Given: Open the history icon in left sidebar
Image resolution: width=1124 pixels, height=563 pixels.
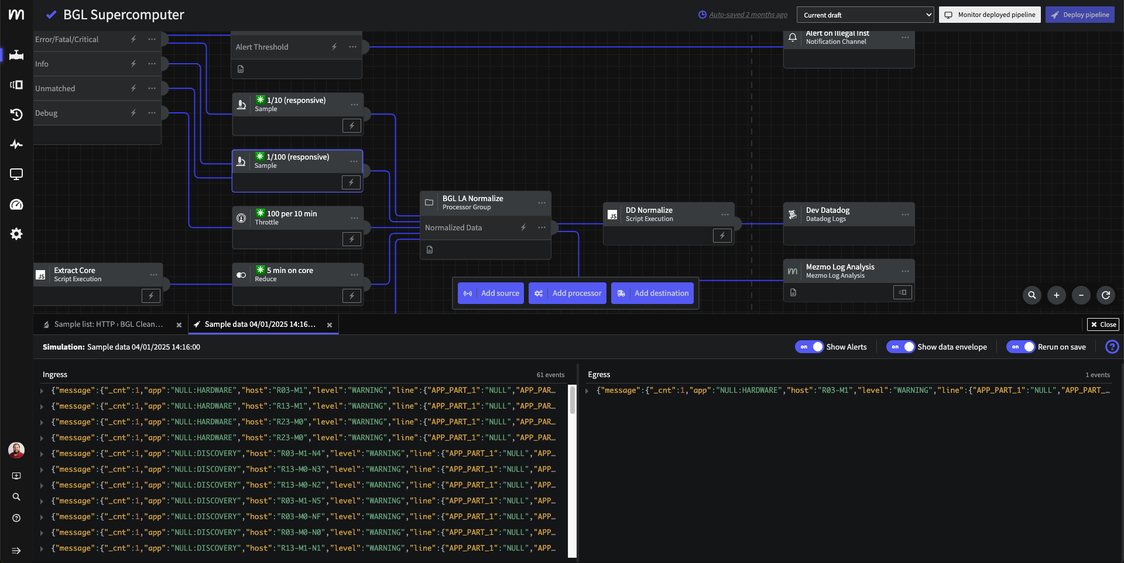Looking at the screenshot, I should (16, 115).
